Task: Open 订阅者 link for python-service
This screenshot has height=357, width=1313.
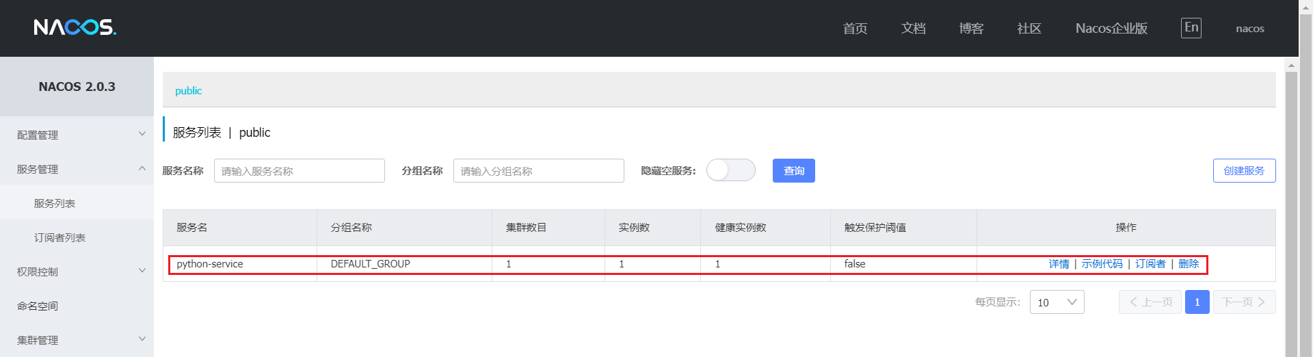Action: point(1150,264)
